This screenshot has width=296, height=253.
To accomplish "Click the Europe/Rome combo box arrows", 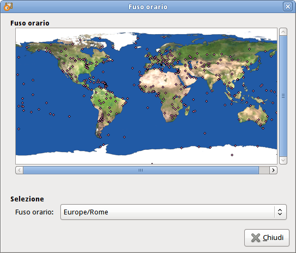I will click(x=280, y=212).
